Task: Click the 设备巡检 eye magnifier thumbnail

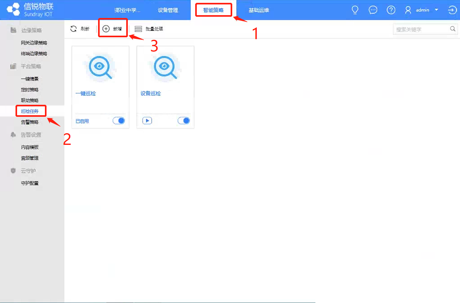Action: pos(165,67)
